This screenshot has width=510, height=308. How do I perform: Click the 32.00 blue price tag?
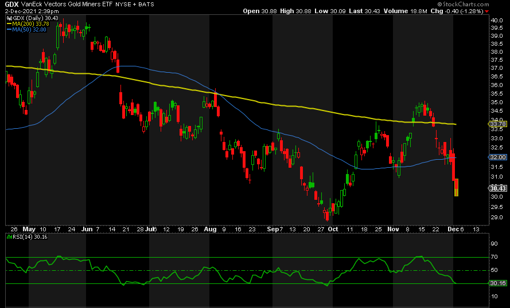pyautogui.click(x=497, y=157)
